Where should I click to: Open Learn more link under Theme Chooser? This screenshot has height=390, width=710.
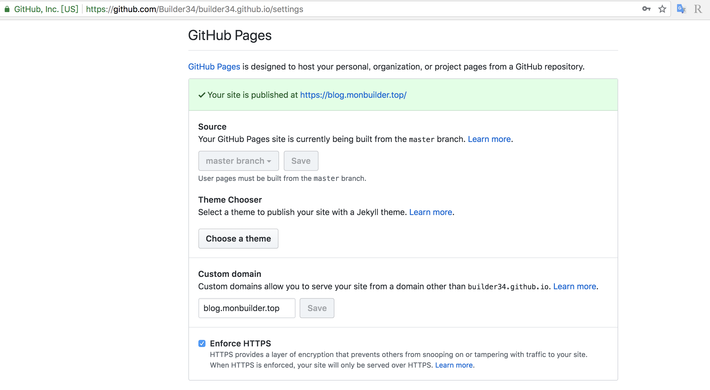(x=431, y=212)
